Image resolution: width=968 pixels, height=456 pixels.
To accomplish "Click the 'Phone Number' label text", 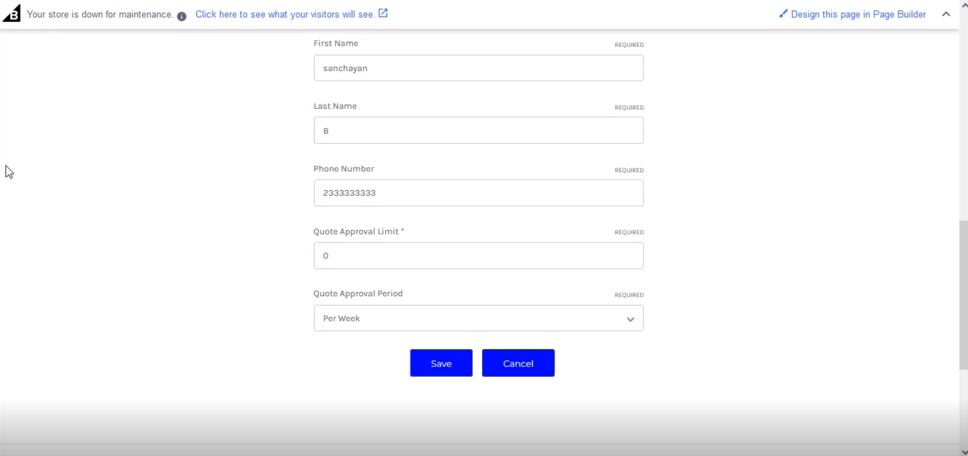I will point(344,169).
